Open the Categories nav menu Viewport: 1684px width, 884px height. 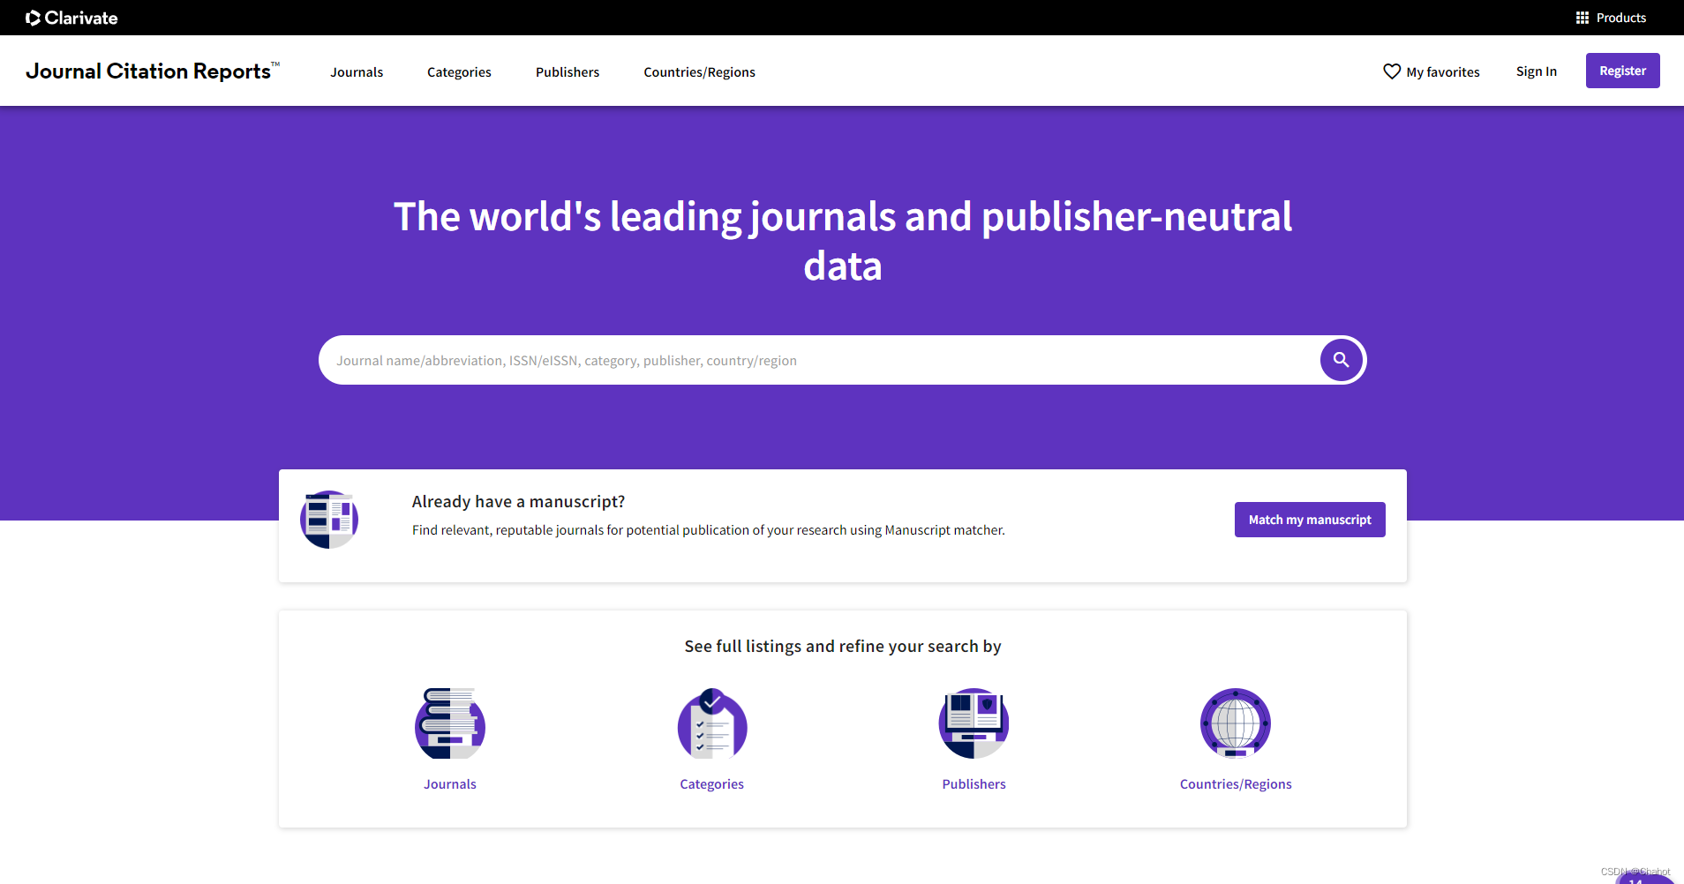point(459,72)
